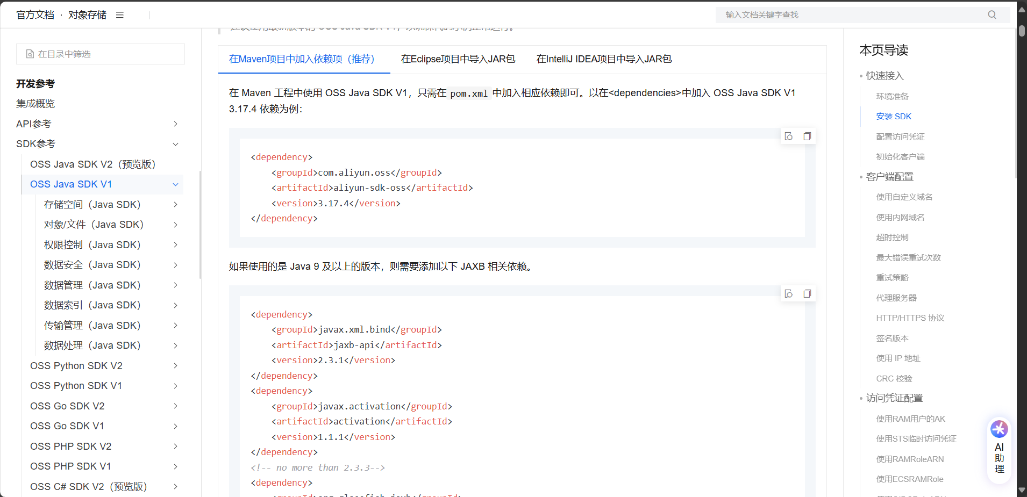Screen dimensions: 1027x497
Task: Jump to 安装 SDK in page outline
Action: coord(894,117)
